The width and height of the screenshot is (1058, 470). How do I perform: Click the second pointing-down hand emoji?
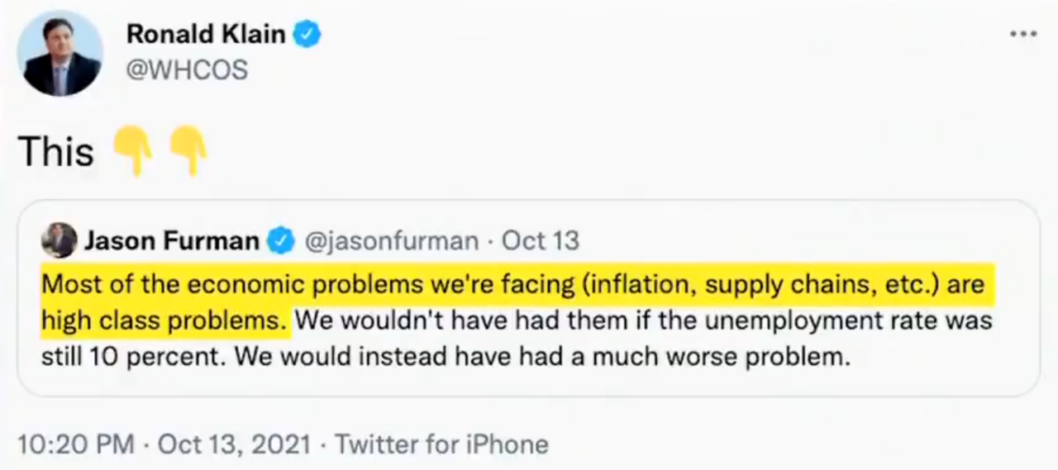(188, 150)
